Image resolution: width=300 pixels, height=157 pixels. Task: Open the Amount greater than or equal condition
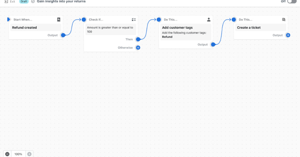(110, 30)
